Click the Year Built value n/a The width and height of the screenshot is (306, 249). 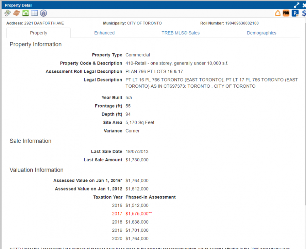pos(129,98)
